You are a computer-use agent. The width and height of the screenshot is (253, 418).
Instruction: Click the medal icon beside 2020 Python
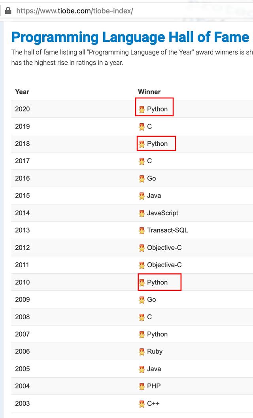pyautogui.click(x=142, y=109)
